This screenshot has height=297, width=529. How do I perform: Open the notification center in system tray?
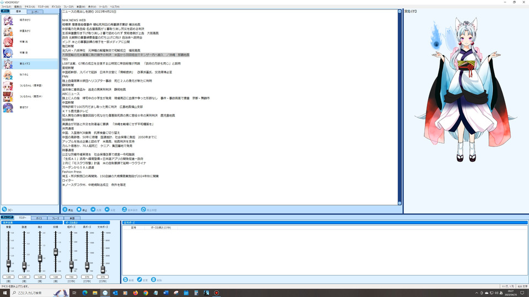pos(522,293)
